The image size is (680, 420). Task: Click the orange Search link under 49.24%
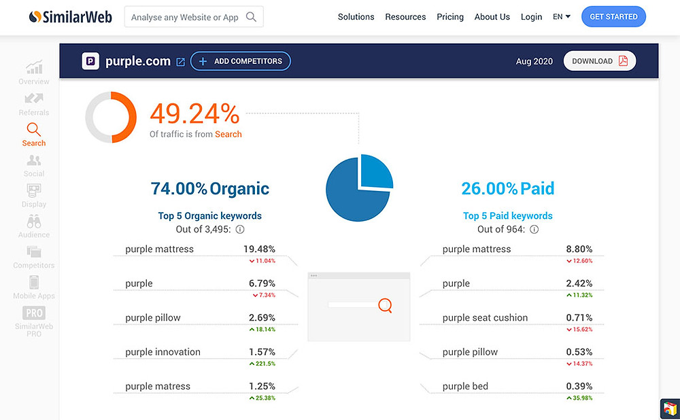[x=228, y=135]
